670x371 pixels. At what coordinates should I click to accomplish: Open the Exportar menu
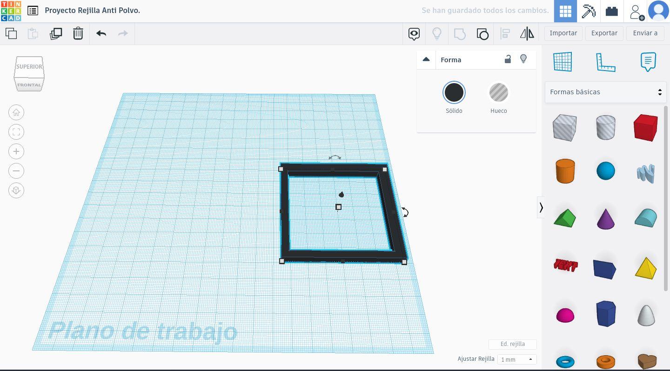pyautogui.click(x=604, y=33)
